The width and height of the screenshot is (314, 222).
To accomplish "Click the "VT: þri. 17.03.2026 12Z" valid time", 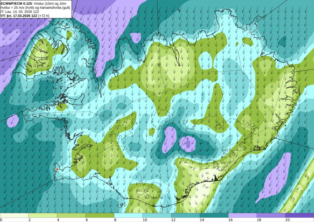I will (x=19, y=16).
